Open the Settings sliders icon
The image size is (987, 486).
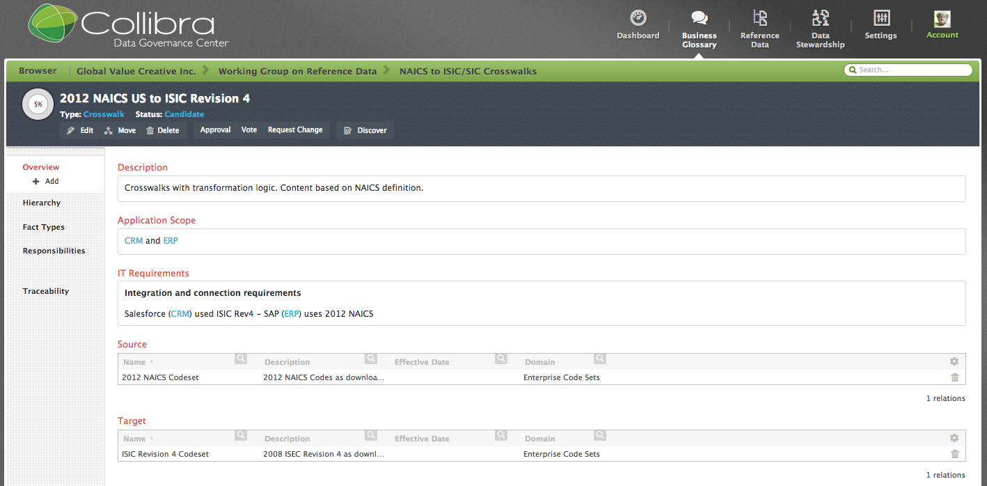(881, 18)
